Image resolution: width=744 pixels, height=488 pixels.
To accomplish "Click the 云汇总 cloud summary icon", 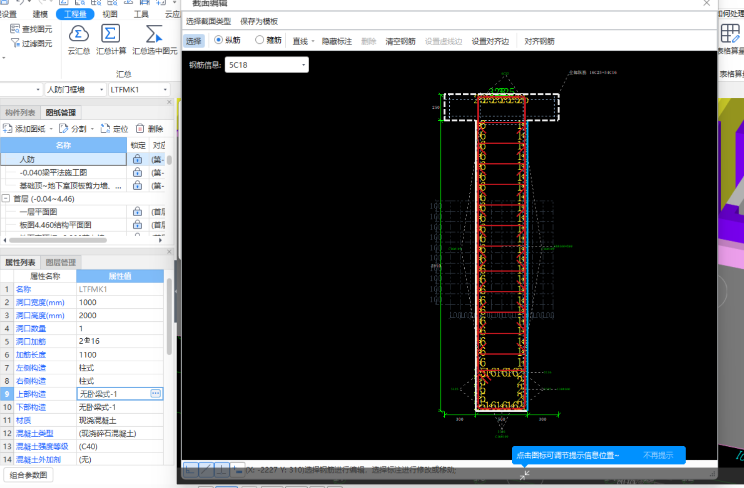I will coord(79,34).
